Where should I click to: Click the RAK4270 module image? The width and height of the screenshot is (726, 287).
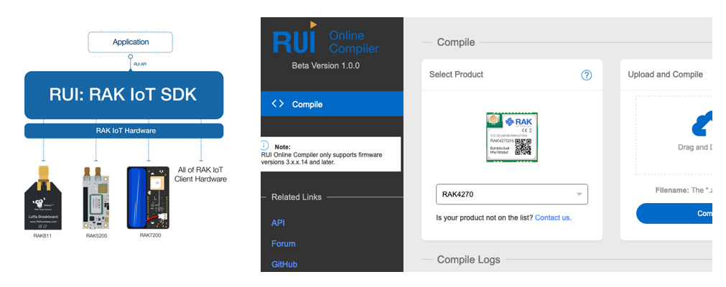coord(511,136)
